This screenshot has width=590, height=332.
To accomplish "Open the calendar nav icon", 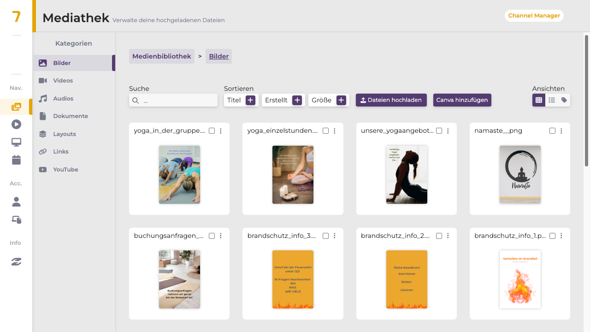I will tap(16, 160).
